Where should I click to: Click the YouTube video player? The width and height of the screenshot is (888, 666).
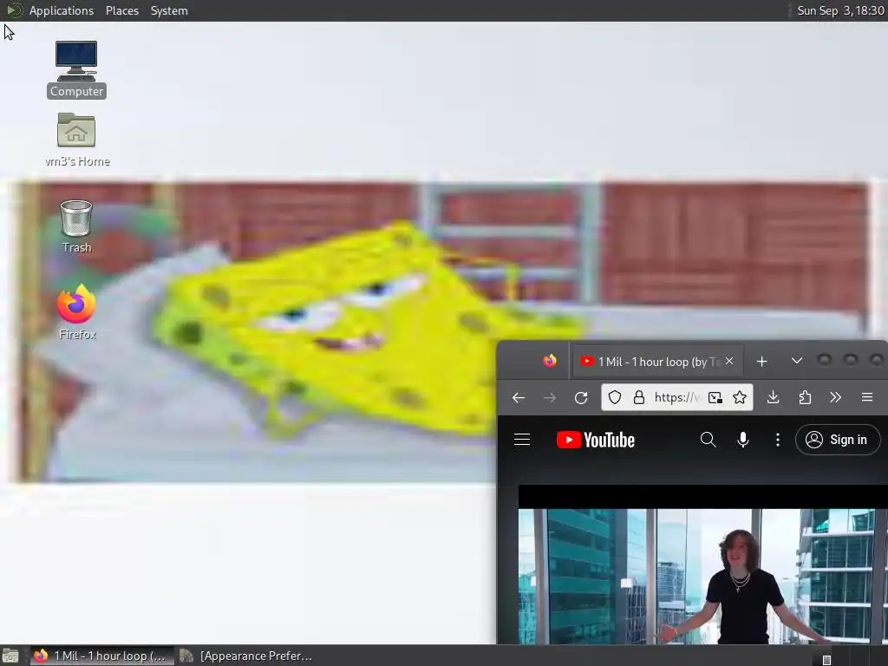[x=702, y=564]
